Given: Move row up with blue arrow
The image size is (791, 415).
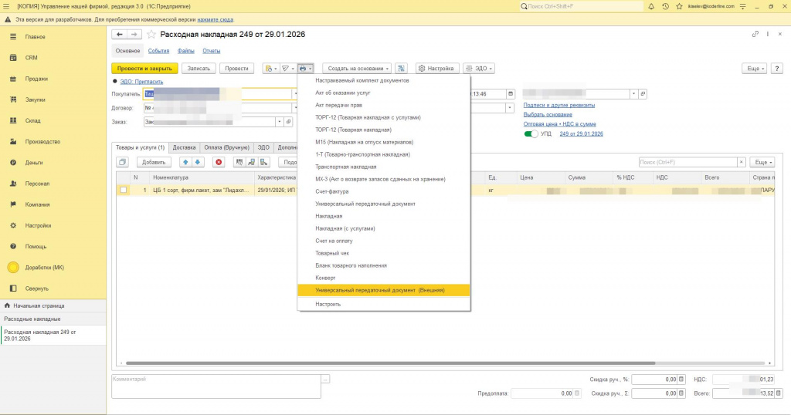Looking at the screenshot, I should pos(185,162).
